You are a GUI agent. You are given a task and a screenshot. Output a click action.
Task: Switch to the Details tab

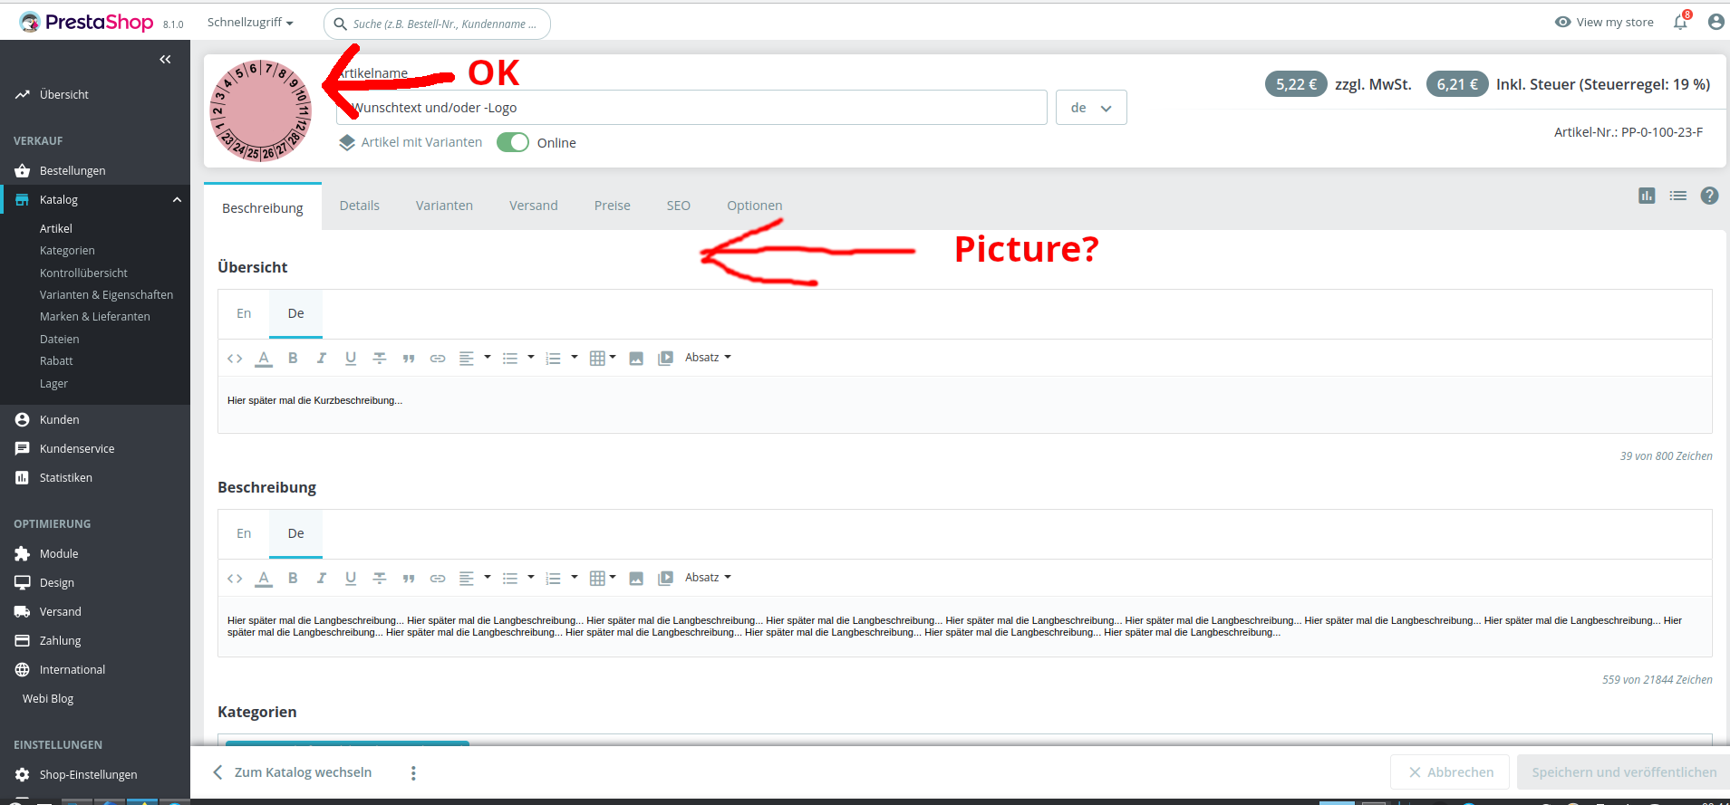[360, 206]
